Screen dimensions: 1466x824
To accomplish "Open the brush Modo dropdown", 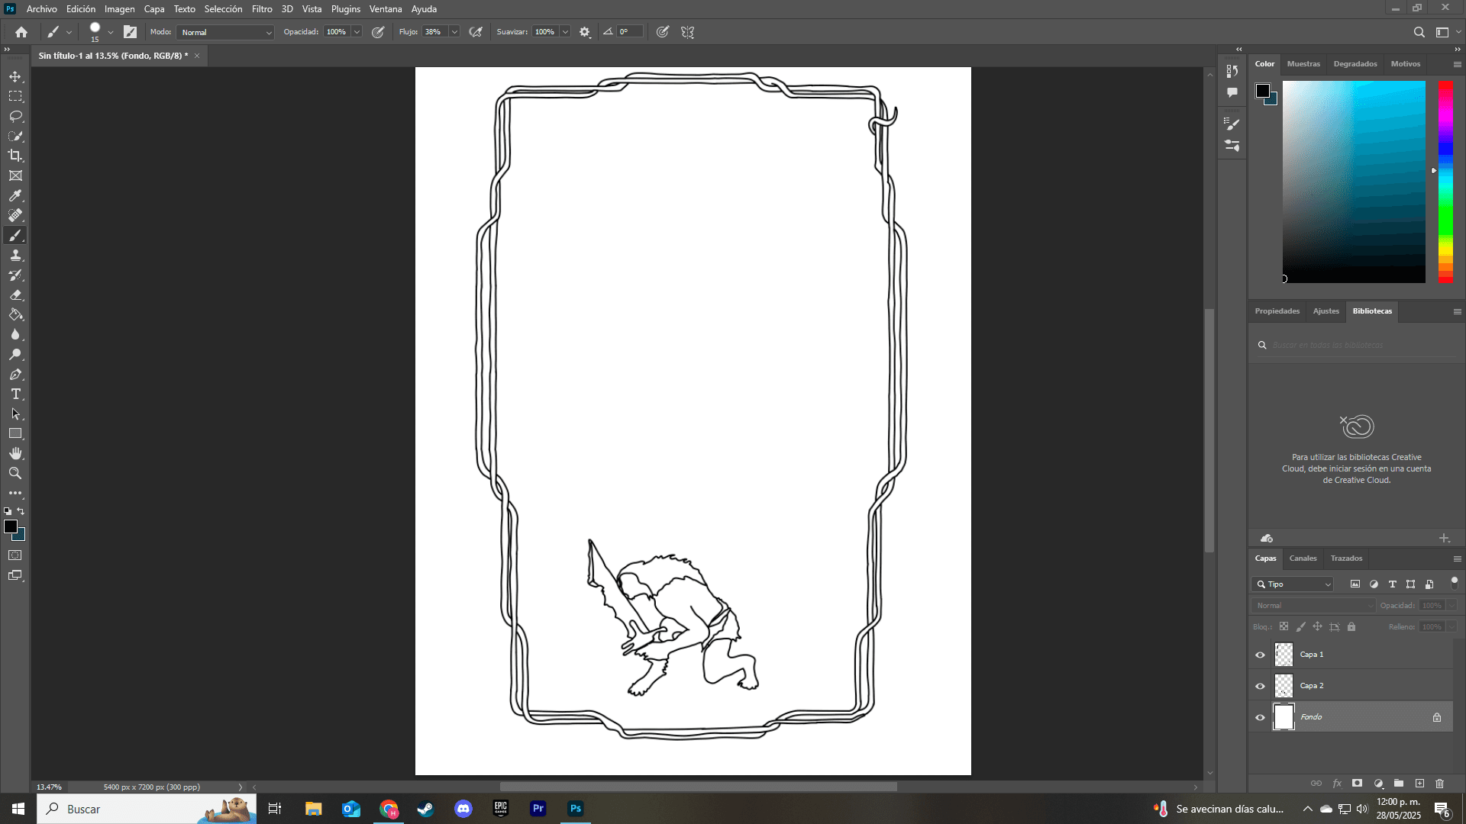I will tap(225, 32).
